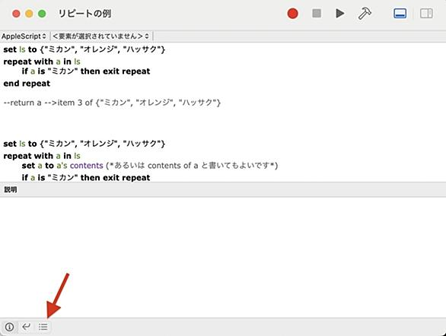This screenshot has width=446, height=336.
Task: Zoom the window with the green button
Action: click(42, 14)
